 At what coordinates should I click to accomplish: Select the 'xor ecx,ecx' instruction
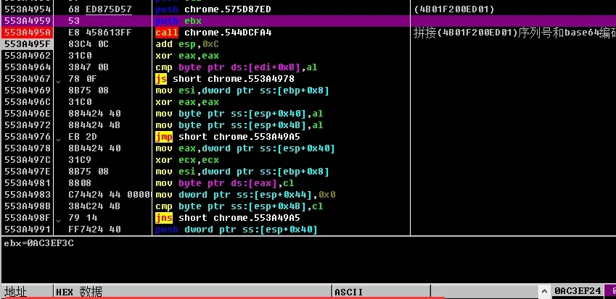[187, 160]
